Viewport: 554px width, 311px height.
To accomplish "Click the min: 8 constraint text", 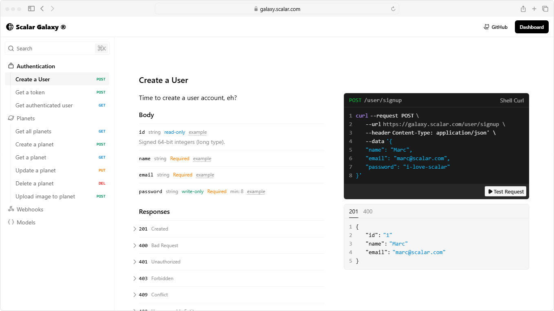I will [237, 191].
